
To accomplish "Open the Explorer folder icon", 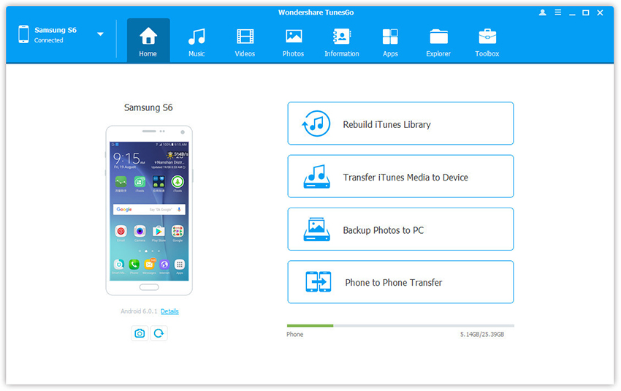I will pos(438,42).
